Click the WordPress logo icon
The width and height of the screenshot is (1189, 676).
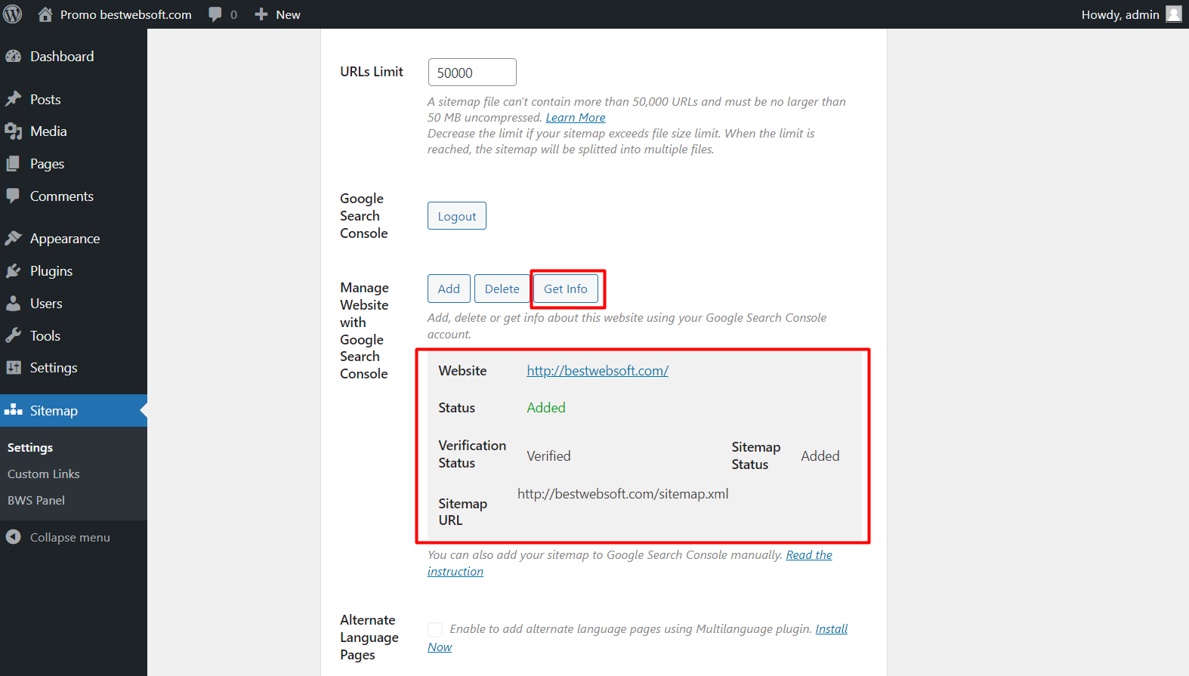(13, 14)
